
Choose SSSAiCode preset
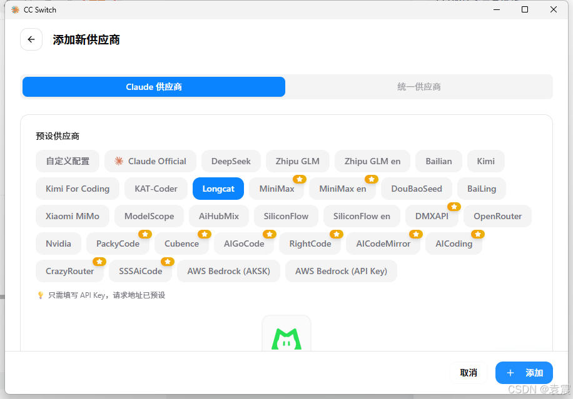pos(140,271)
